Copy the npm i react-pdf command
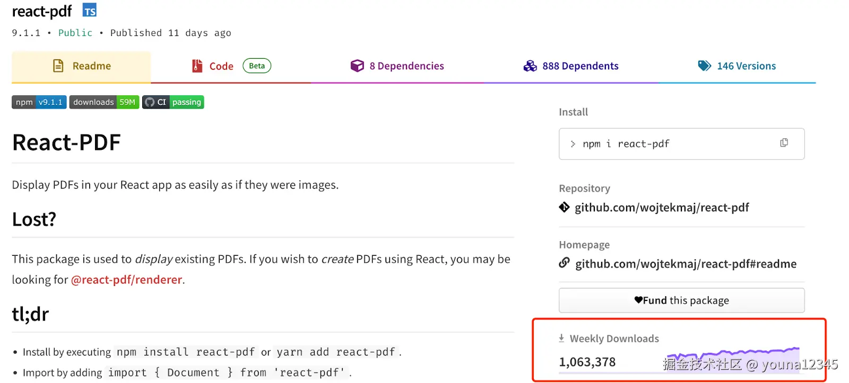Image resolution: width=849 pixels, height=383 pixels. pos(784,143)
